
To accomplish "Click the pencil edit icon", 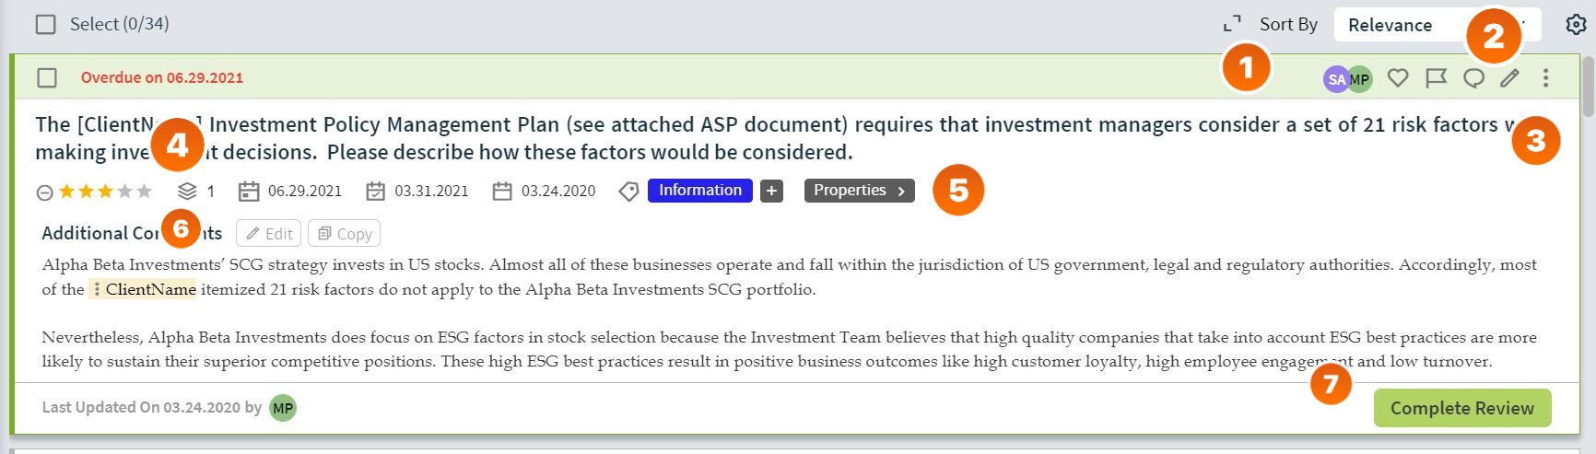I will 1509,78.
